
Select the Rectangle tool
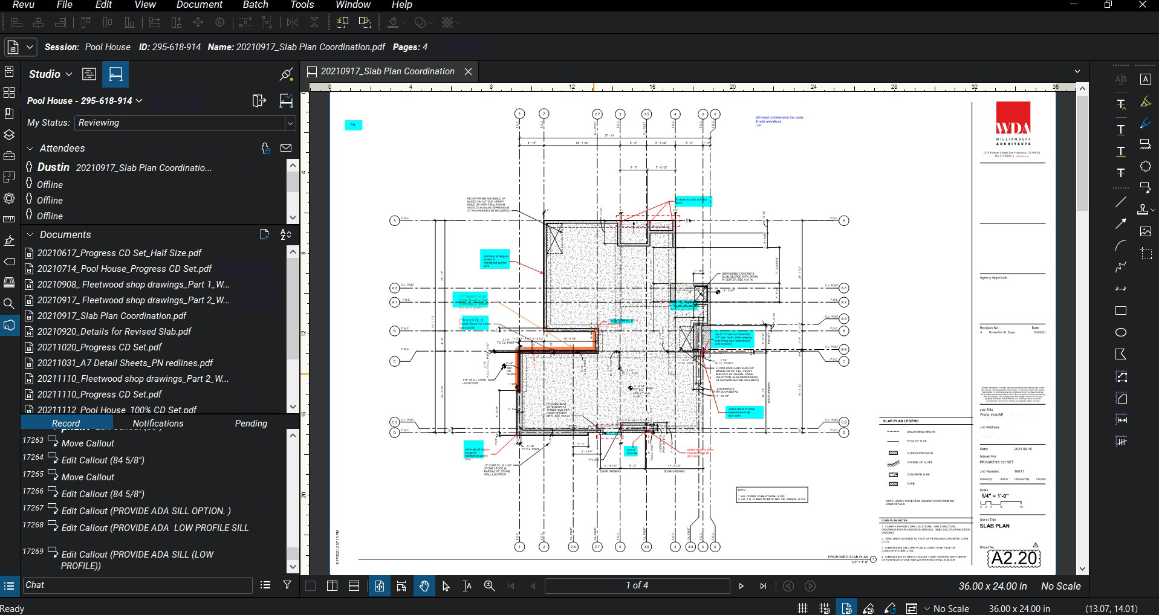tap(1120, 311)
